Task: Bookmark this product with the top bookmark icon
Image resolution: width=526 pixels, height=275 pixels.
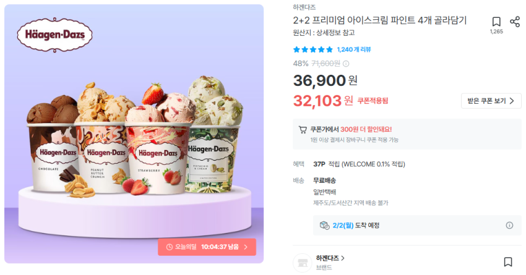Action: [496, 22]
